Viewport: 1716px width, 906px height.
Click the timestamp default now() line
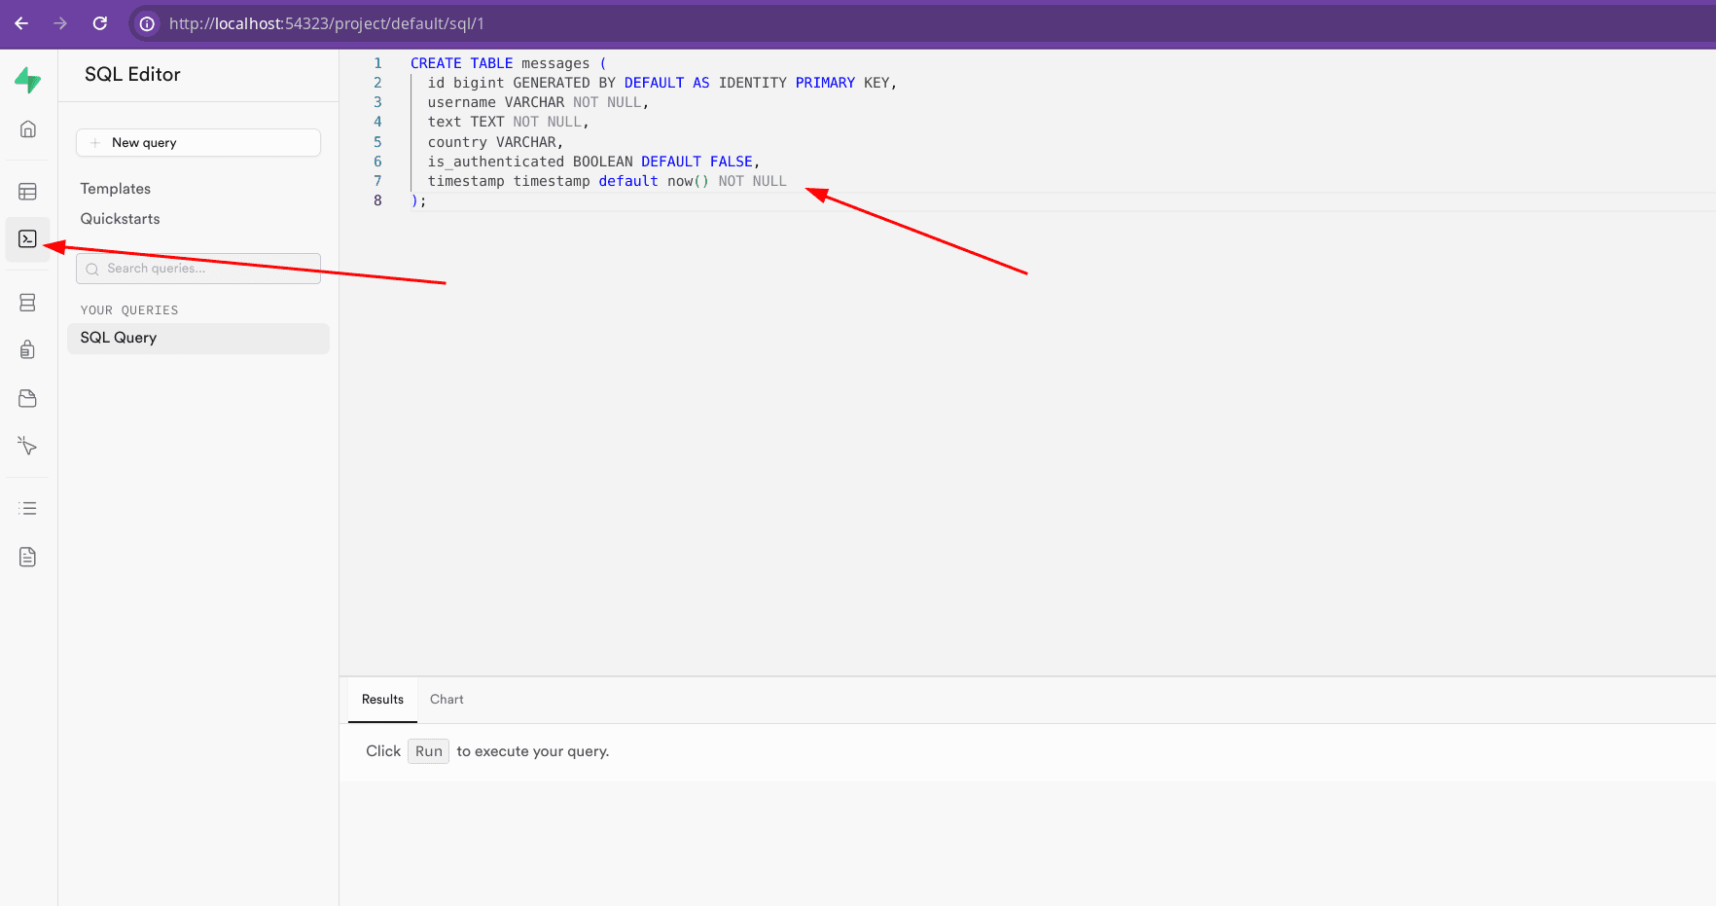click(x=607, y=181)
